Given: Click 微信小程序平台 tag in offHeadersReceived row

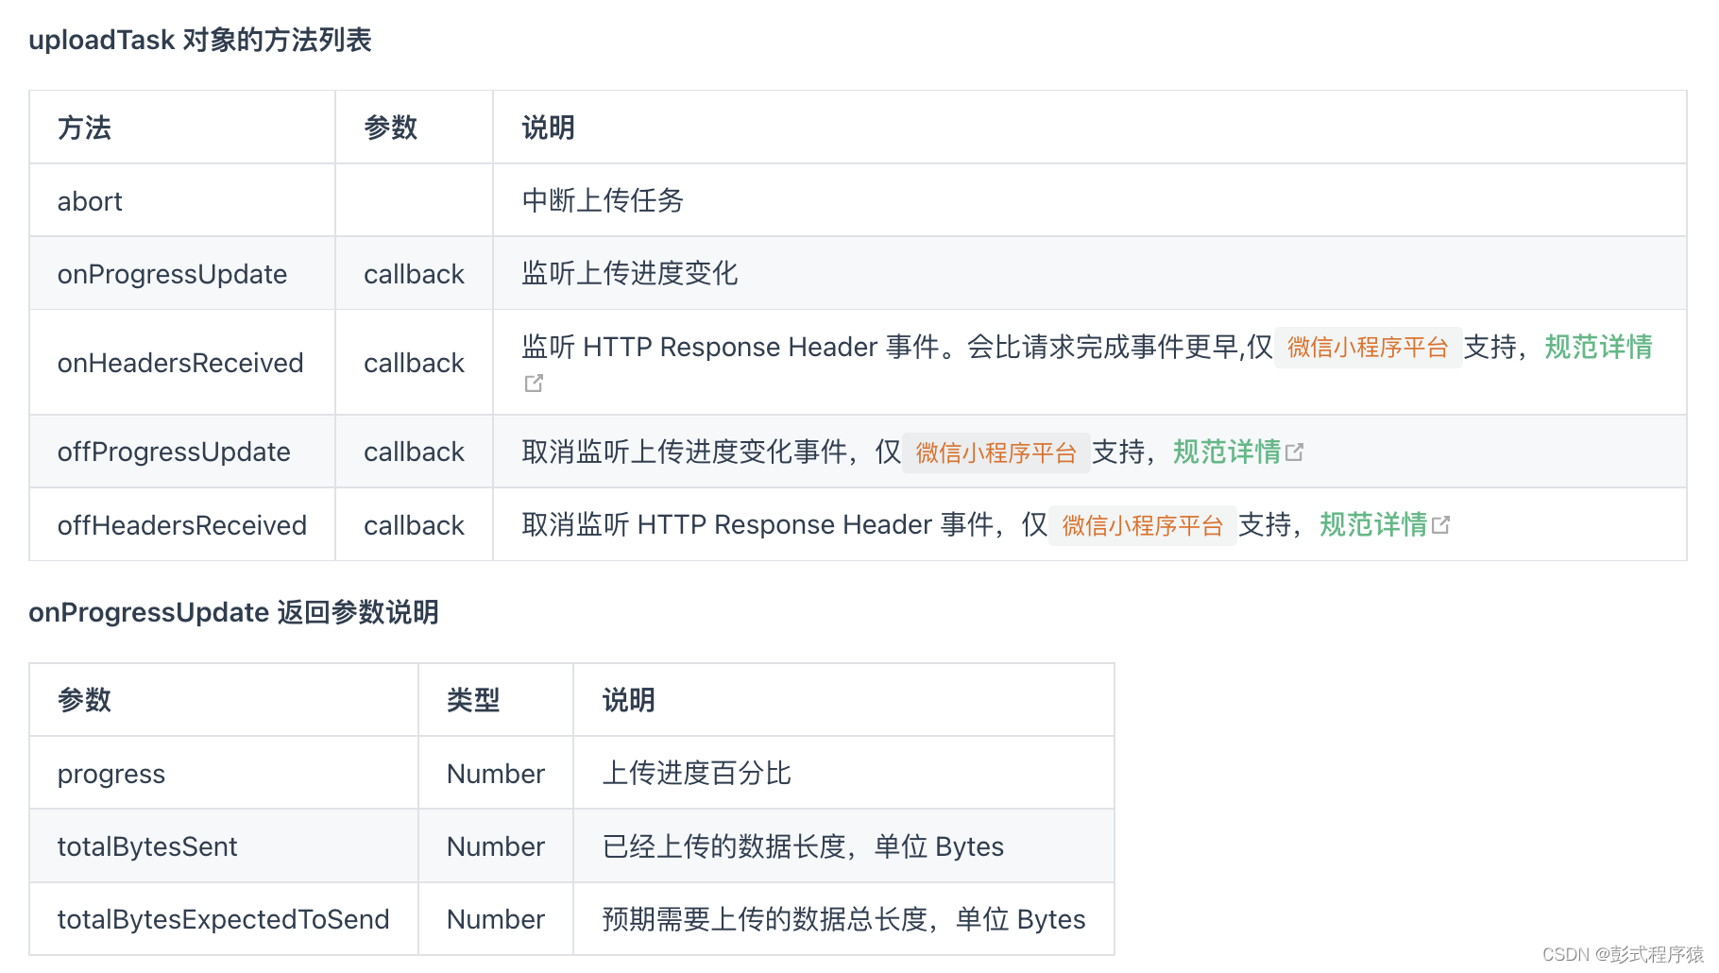Looking at the screenshot, I should click(1143, 525).
